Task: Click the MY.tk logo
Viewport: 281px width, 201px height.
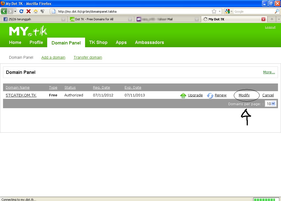Action: click(x=28, y=31)
